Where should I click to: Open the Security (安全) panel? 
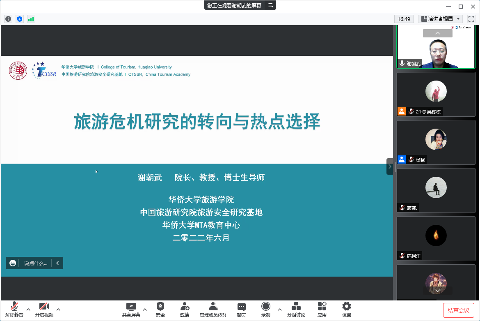pyautogui.click(x=160, y=309)
